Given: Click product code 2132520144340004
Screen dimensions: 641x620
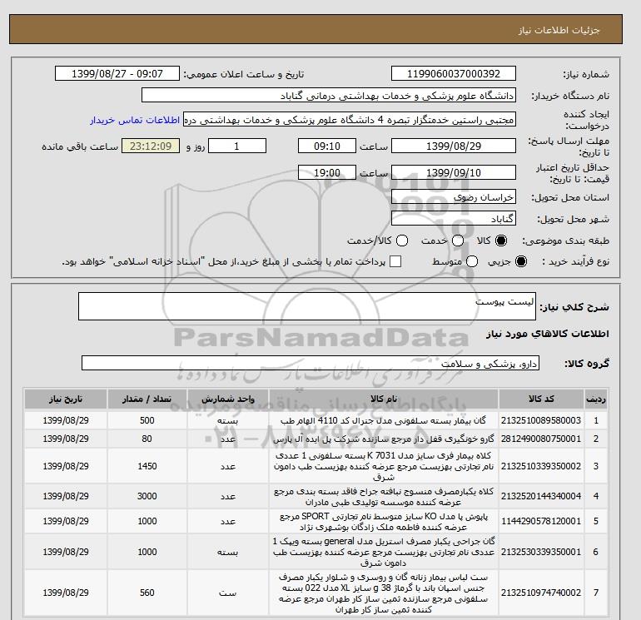Looking at the screenshot, I should [541, 496].
